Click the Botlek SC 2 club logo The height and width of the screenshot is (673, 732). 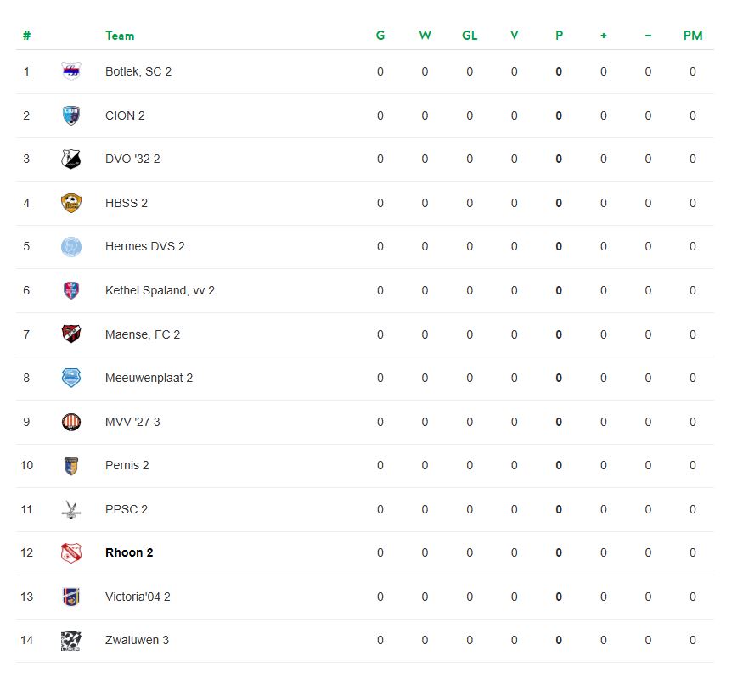(71, 71)
